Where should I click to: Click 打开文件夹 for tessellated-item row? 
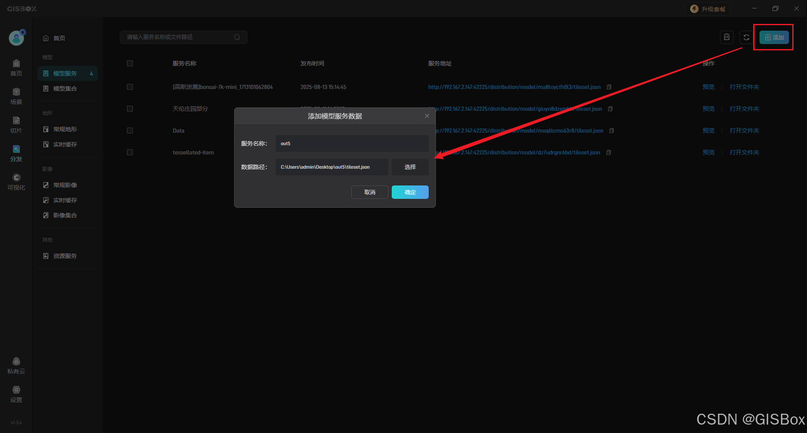point(744,152)
